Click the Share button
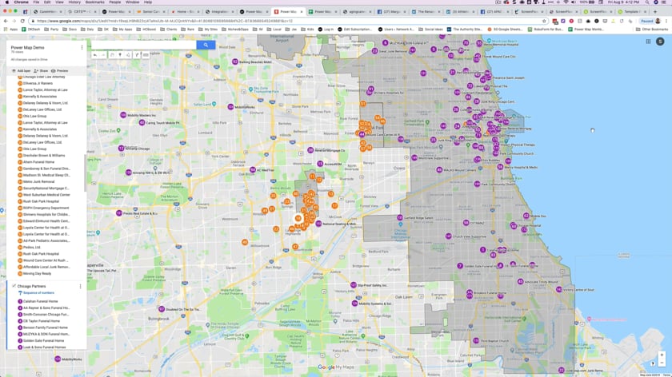The height and width of the screenshot is (377, 672). coord(41,70)
